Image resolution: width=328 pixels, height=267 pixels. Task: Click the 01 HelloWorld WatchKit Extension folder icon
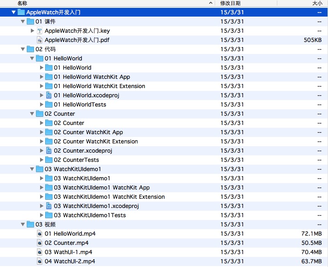coord(49,86)
